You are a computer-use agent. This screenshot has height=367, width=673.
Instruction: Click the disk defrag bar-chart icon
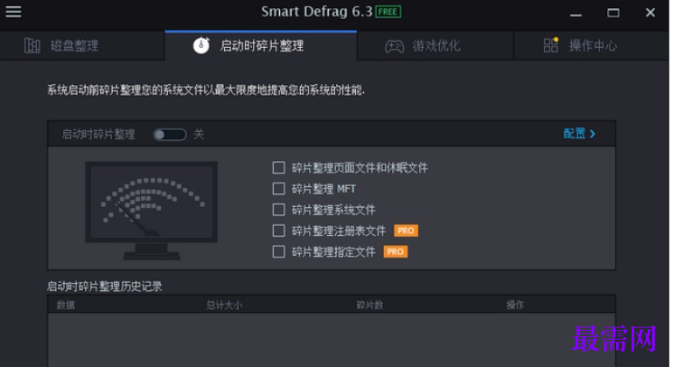coord(33,45)
